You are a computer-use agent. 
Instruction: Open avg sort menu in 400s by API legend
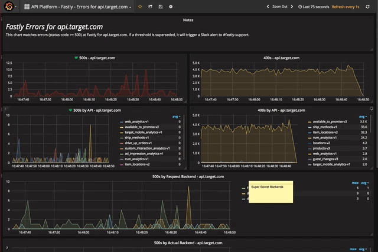(363, 117)
